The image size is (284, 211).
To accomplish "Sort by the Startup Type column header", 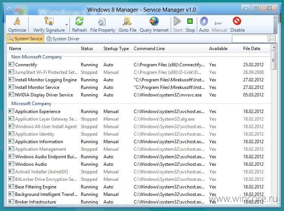I will (x=116, y=49).
